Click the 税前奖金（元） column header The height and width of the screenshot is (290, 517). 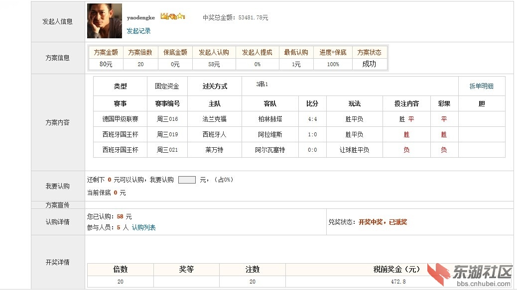point(398,269)
